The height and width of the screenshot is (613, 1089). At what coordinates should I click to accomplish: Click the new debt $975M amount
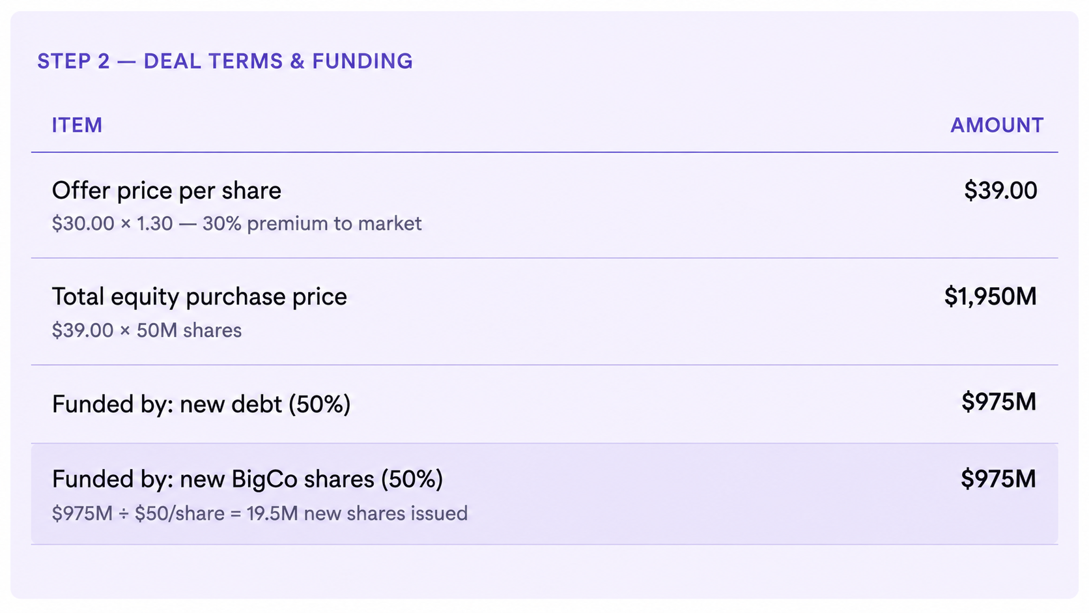point(998,402)
